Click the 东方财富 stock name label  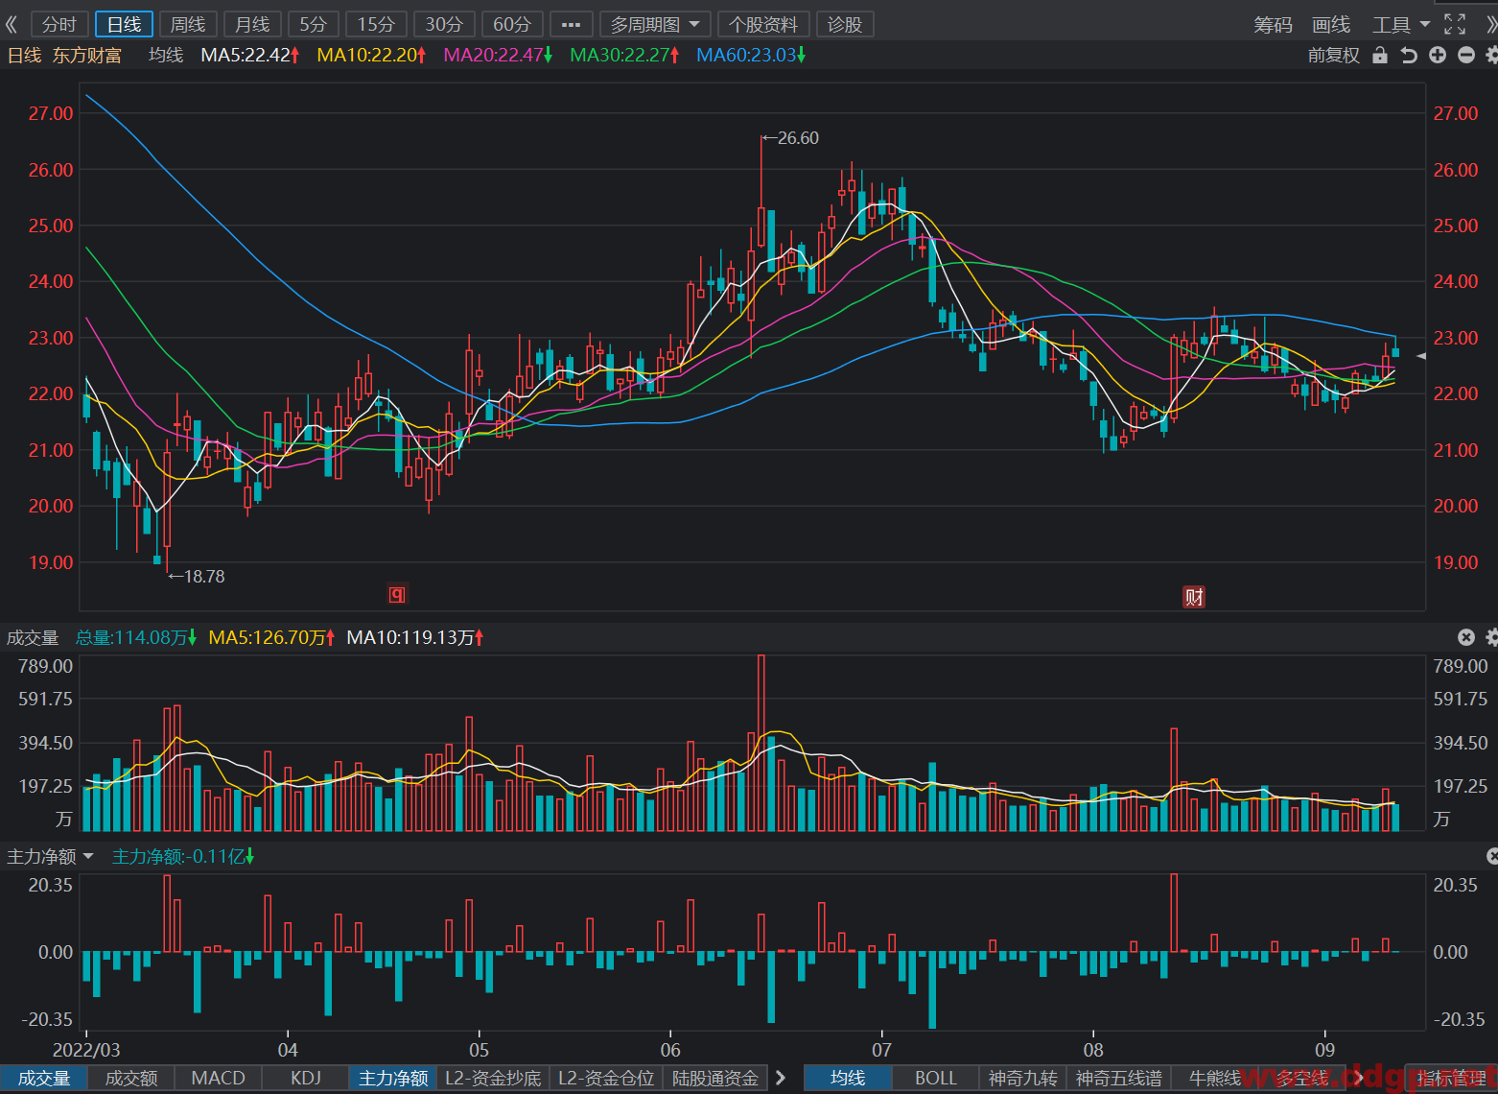click(x=87, y=56)
